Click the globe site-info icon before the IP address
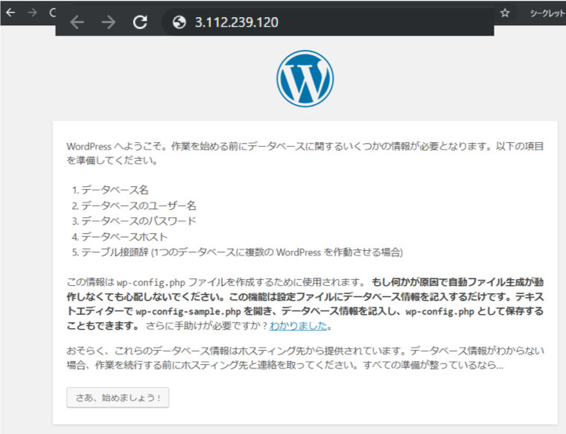The height and width of the screenshot is (434, 566). coord(179,22)
